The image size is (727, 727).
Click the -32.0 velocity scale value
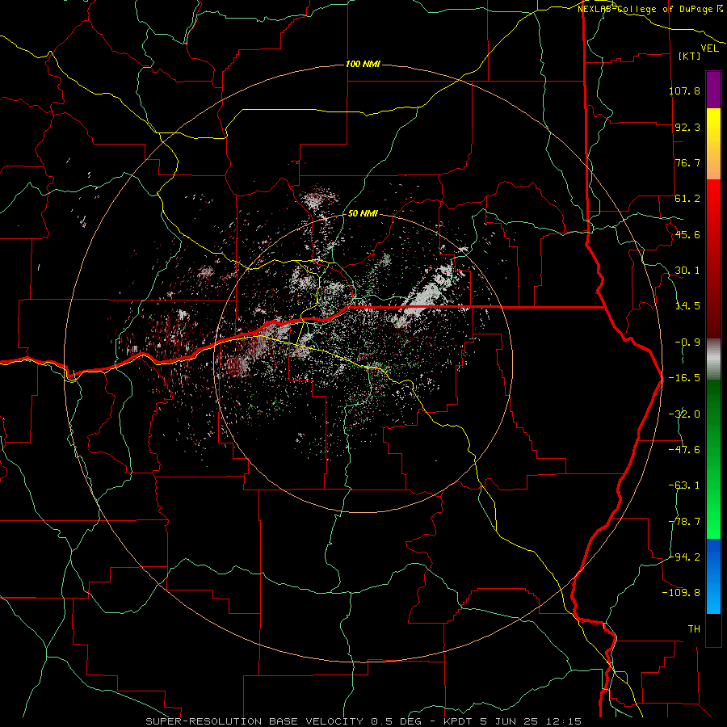684,414
